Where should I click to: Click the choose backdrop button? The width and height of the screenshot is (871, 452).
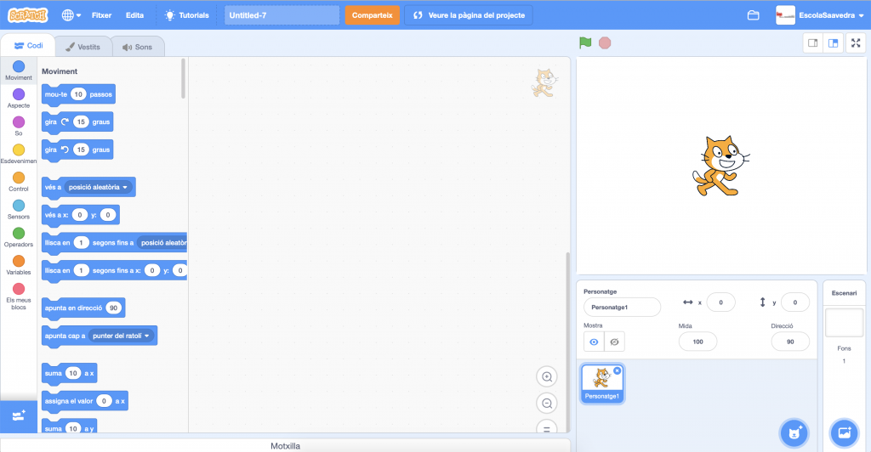pyautogui.click(x=845, y=432)
